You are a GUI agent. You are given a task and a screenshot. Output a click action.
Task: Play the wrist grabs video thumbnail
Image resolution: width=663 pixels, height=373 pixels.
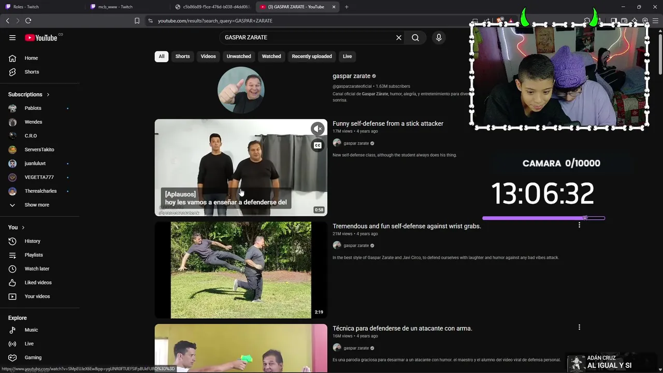(x=241, y=270)
